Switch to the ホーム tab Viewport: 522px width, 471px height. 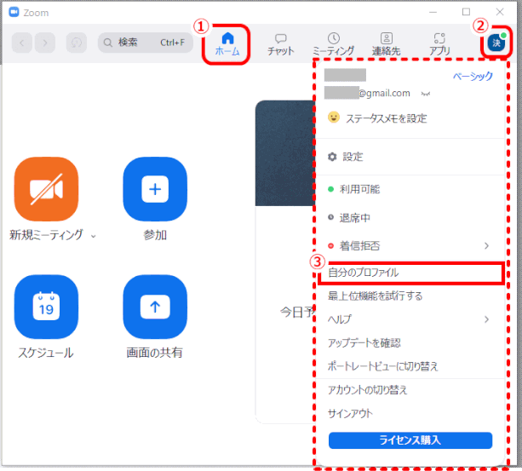[x=227, y=44]
